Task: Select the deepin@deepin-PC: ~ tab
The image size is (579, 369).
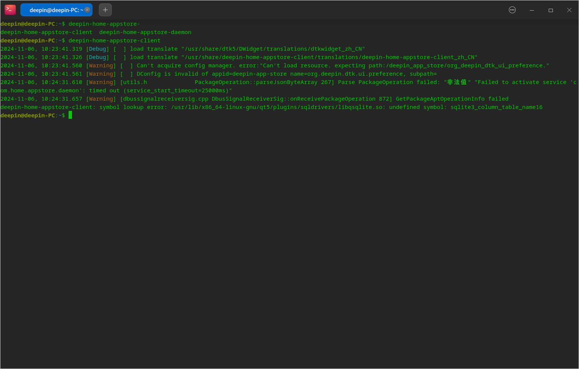Action: (x=56, y=10)
